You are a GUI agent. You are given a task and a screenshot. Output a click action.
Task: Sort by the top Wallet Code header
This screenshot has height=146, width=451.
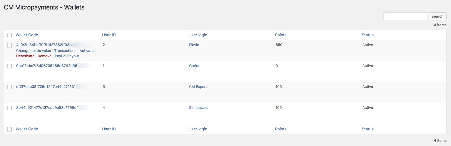(27, 35)
